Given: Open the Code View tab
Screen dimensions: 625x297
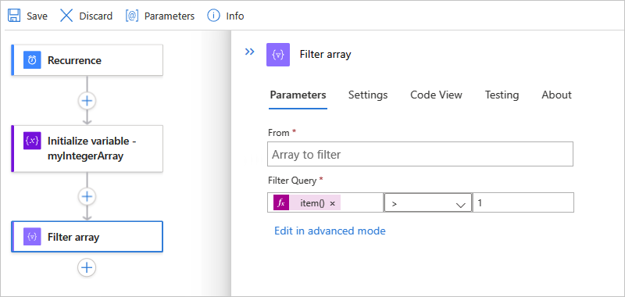Looking at the screenshot, I should pos(437,95).
